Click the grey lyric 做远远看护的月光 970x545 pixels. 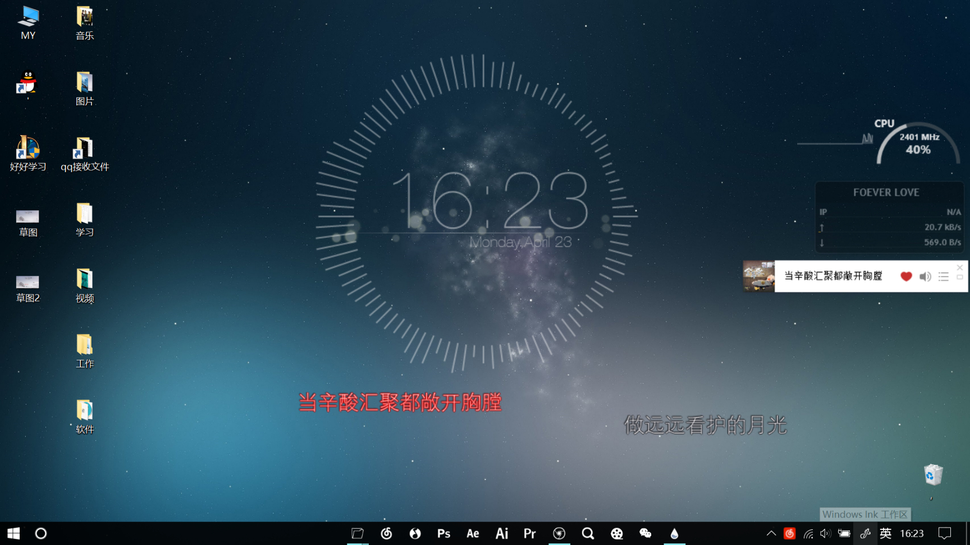(x=705, y=425)
